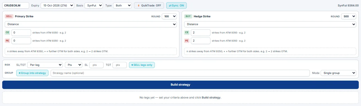Open Hedge Strike Distance dropdown
Screen dimensions: 361x106
point(270,24)
